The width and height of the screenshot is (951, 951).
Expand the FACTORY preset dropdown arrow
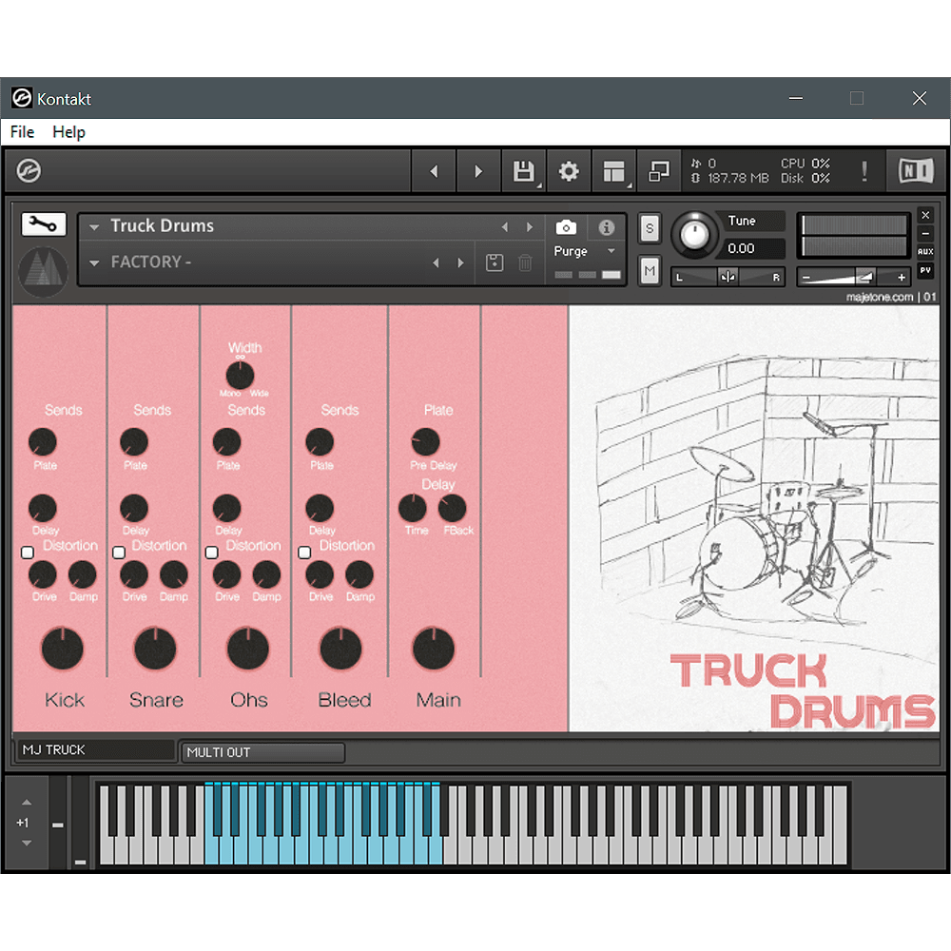click(x=94, y=262)
